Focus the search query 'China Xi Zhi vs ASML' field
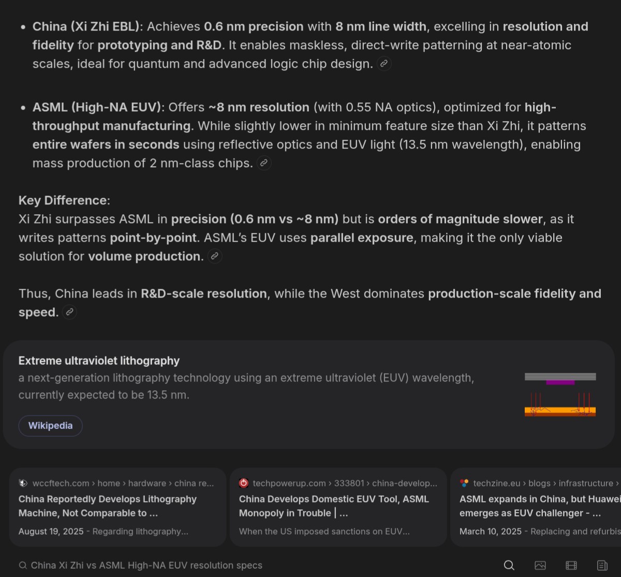Image resolution: width=621 pixels, height=577 pixels. point(146,565)
